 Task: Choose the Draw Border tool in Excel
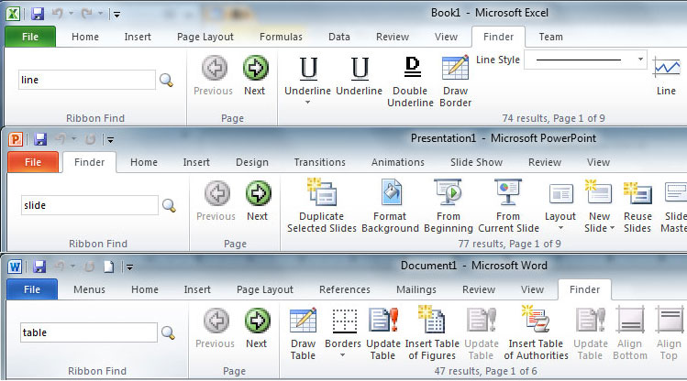(455, 82)
